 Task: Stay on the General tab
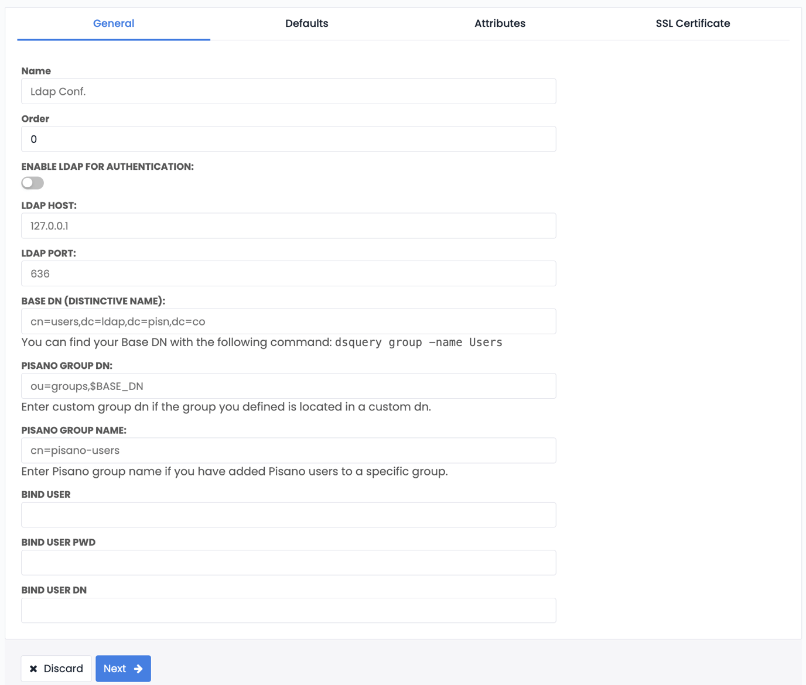pyautogui.click(x=113, y=23)
